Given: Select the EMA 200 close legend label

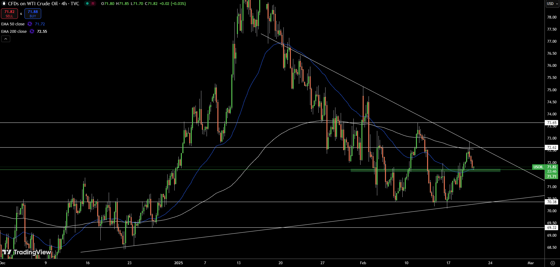Looking at the screenshot, I should click(x=14, y=31).
